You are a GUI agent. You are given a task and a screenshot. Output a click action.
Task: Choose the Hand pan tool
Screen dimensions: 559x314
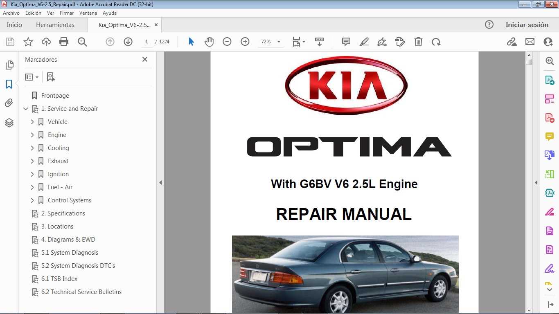coord(209,42)
